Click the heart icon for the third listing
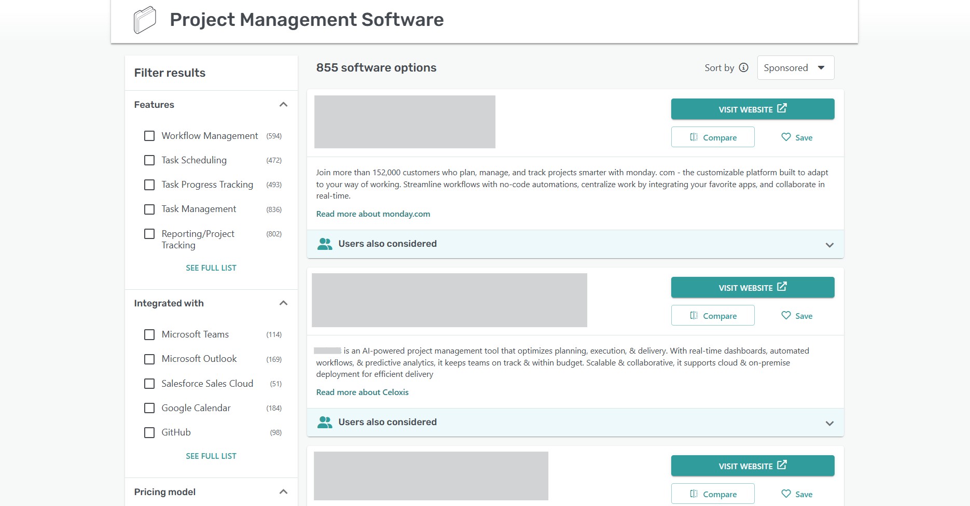 786,494
